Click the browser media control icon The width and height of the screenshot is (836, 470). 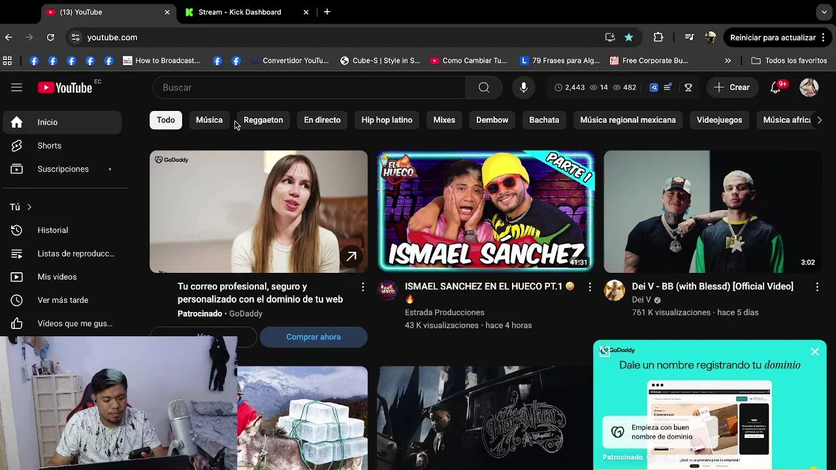[689, 37]
